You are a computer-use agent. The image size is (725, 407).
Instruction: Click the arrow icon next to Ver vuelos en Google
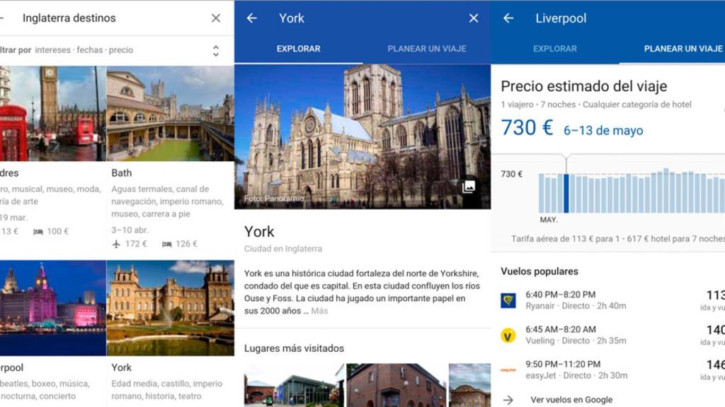click(x=508, y=399)
